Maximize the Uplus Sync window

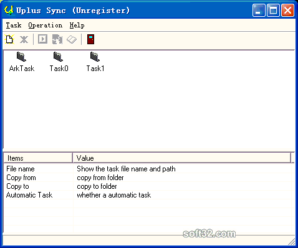click(273, 10)
